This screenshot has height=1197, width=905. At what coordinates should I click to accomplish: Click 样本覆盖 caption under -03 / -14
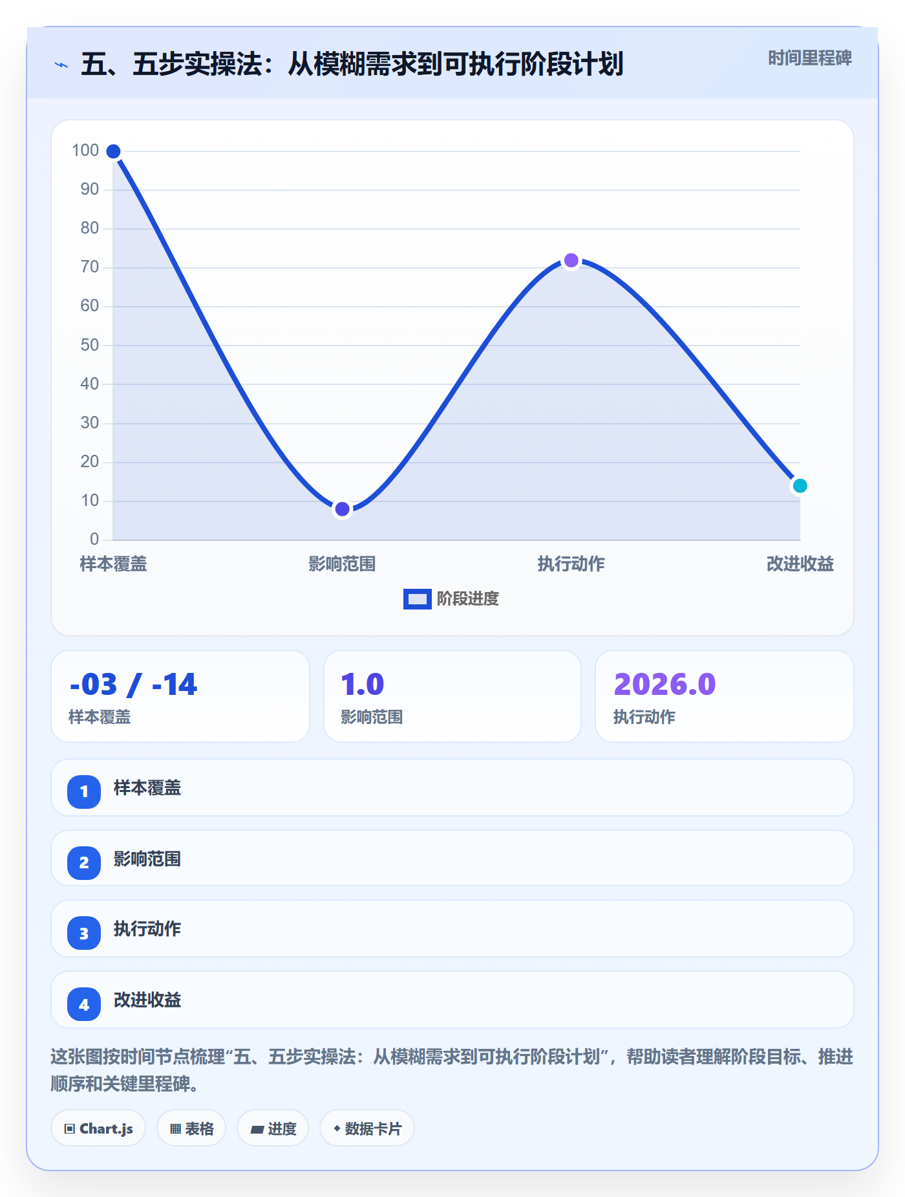pyautogui.click(x=100, y=717)
